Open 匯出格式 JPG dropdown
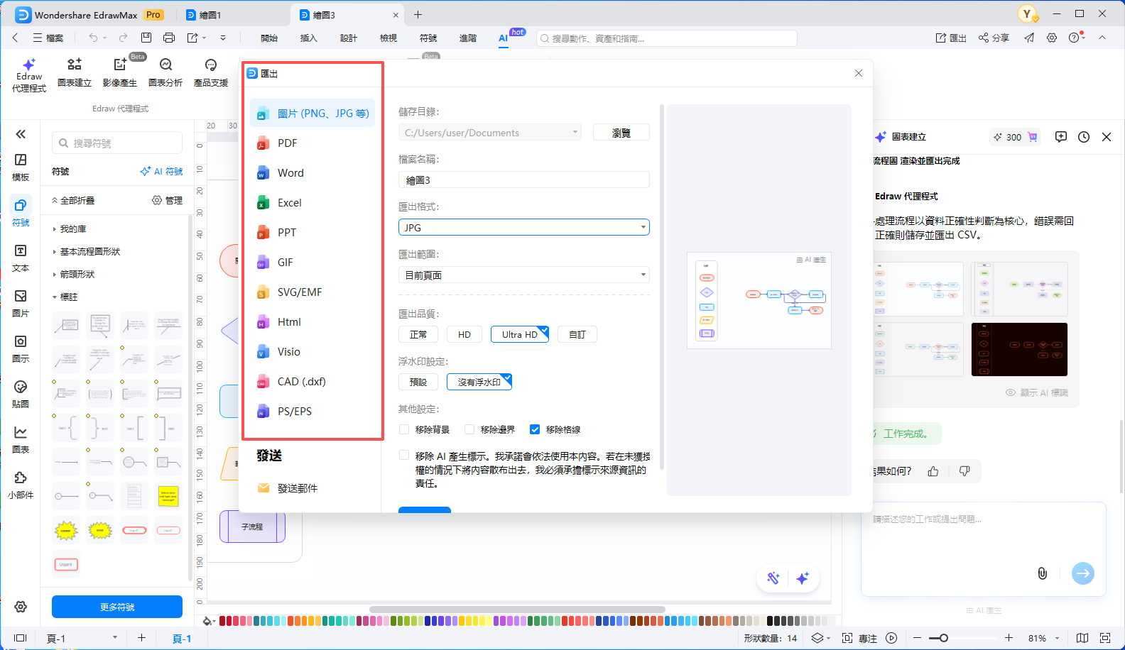 524,228
